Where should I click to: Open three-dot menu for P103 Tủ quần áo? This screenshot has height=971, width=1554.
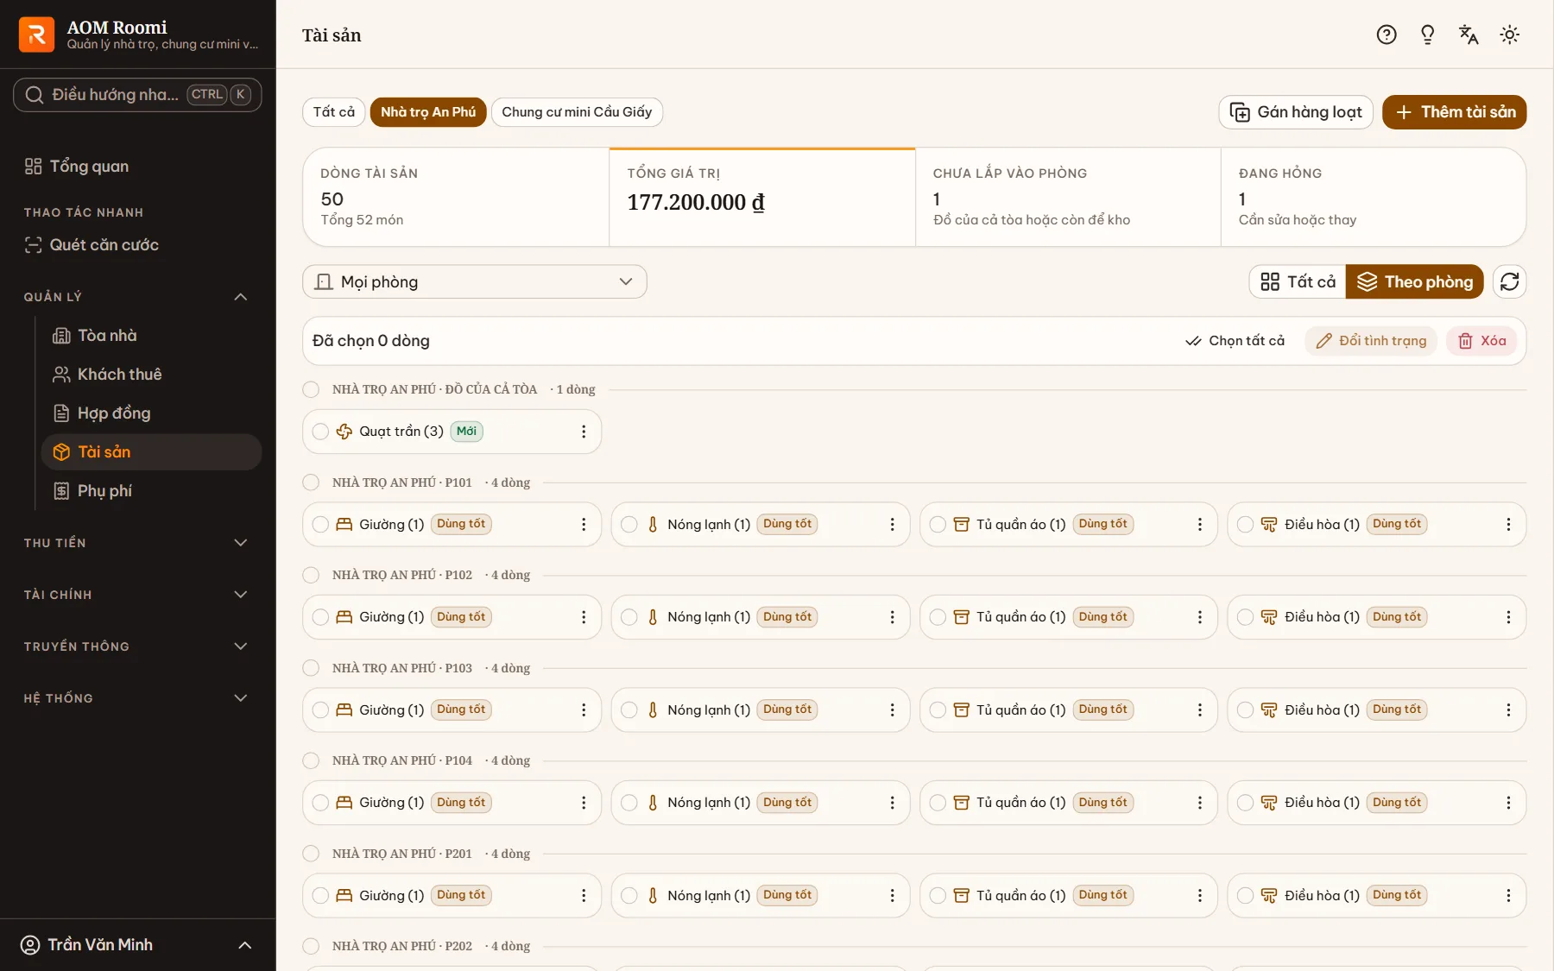[x=1200, y=709]
